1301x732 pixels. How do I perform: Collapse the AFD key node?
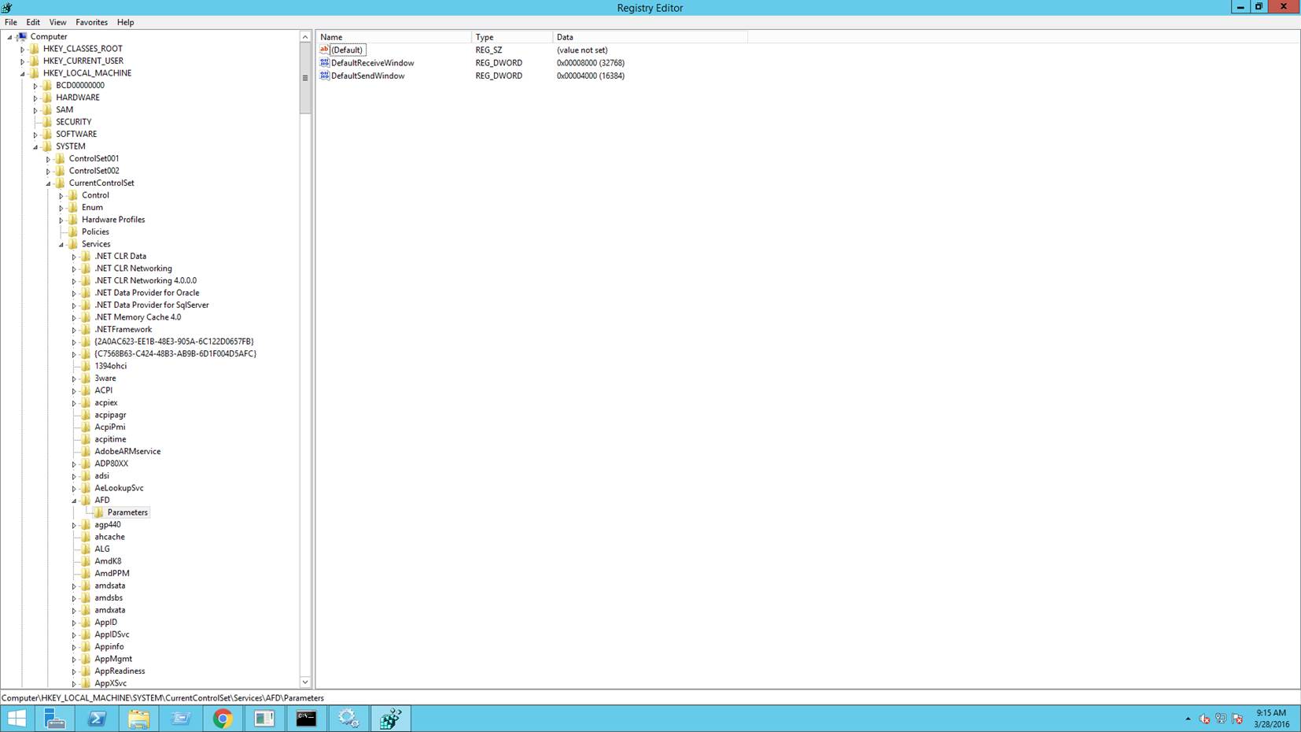click(74, 501)
